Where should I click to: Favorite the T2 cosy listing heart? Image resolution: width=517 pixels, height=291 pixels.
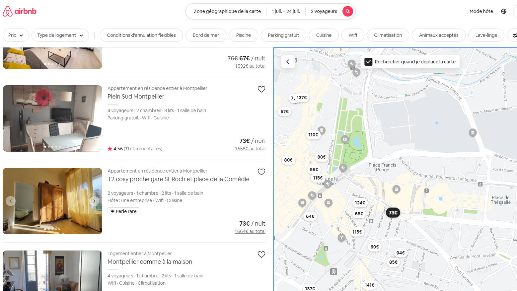261,172
